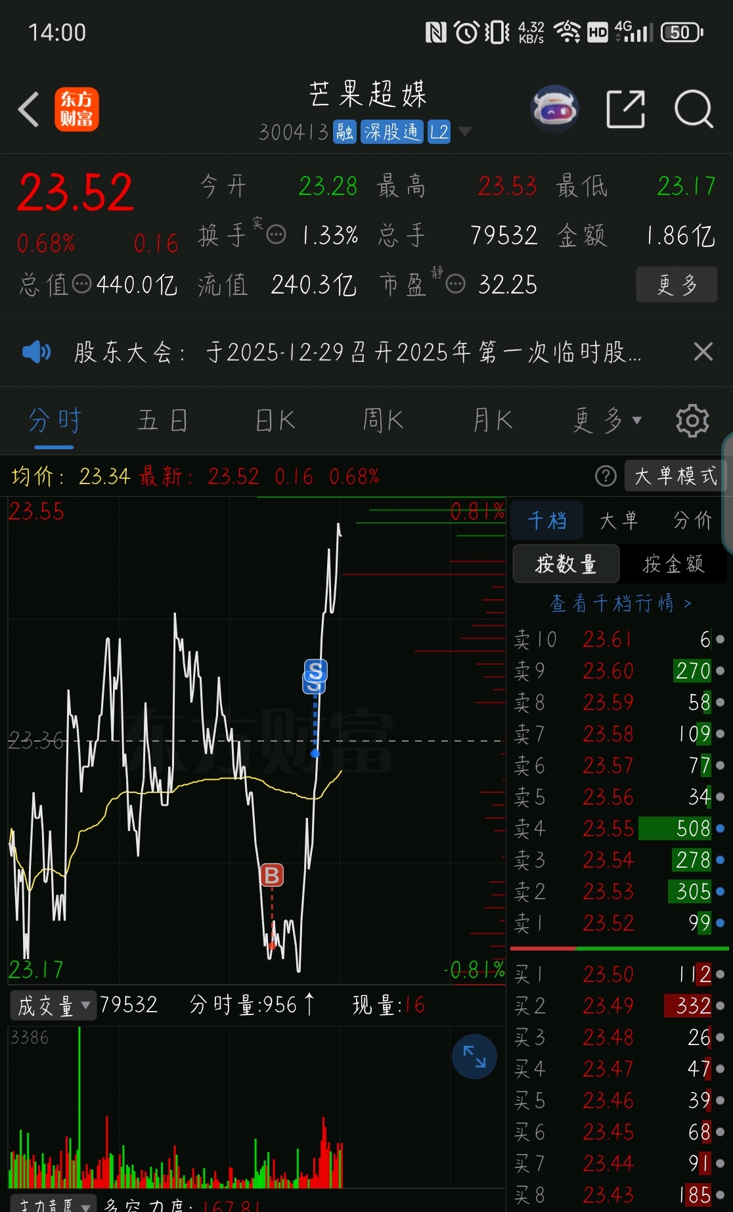733x1212 pixels.
Task: Tap the L2 level badge
Action: tap(439, 132)
